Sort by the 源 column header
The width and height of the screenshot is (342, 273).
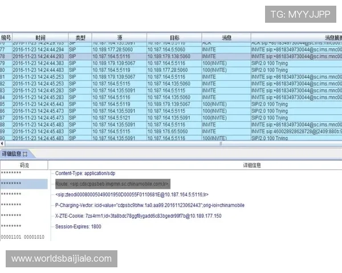(119, 38)
